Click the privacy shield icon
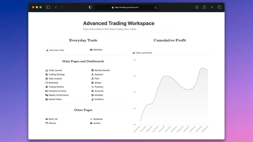The width and height of the screenshot is (253, 142). 90,7
